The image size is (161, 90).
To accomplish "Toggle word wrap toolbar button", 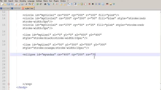I will click(69, 4).
